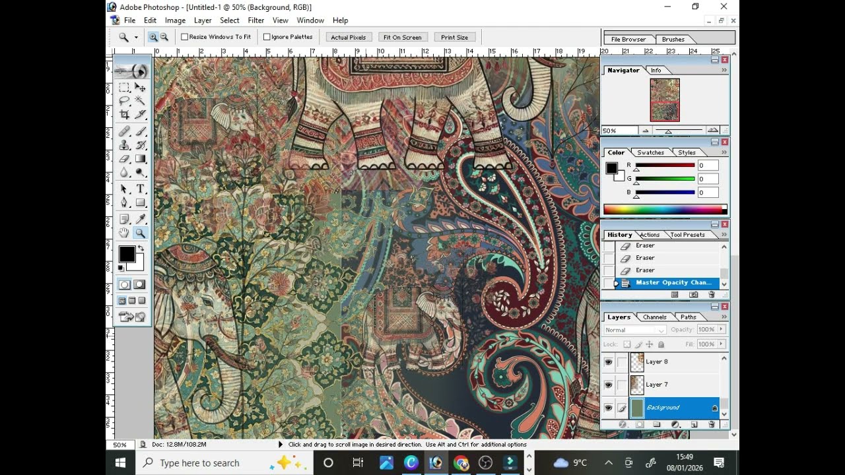This screenshot has width=845, height=475.
Task: Open Color panel flyout menu
Action: 724,152
